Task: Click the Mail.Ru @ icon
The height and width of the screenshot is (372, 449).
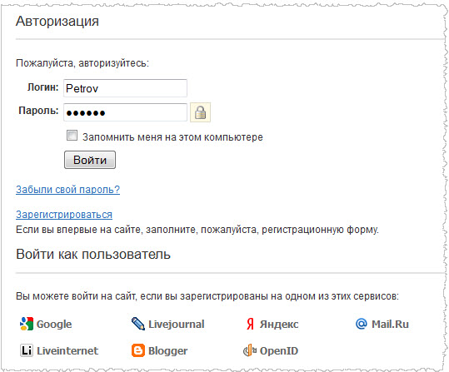Action: pos(362,324)
